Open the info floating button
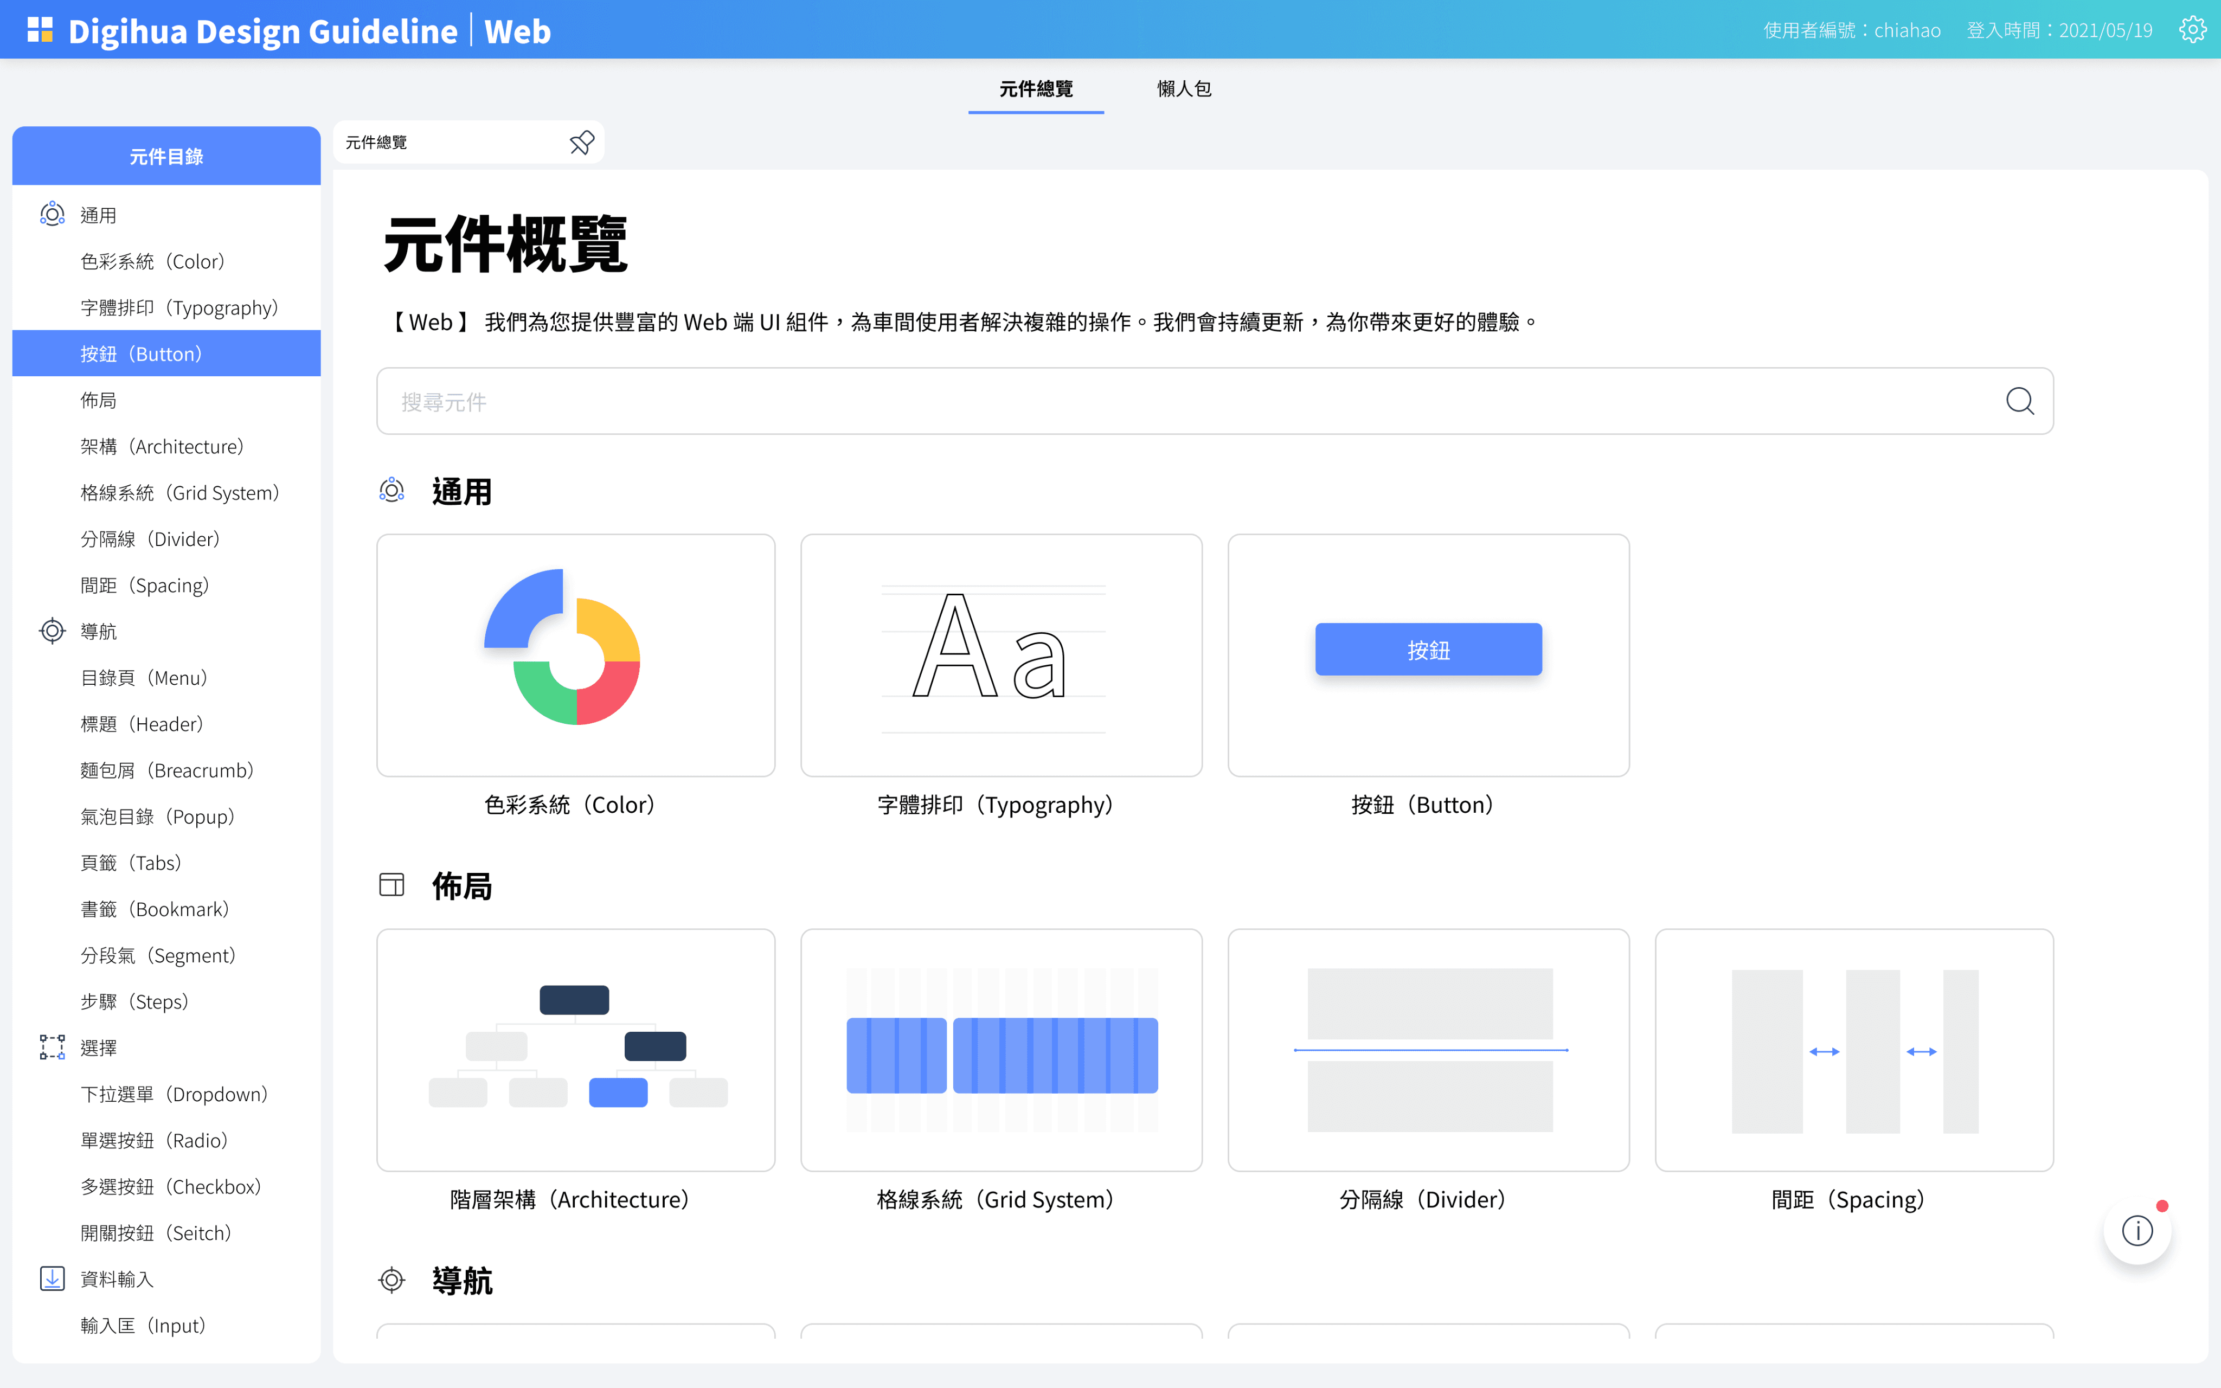 (2136, 1230)
